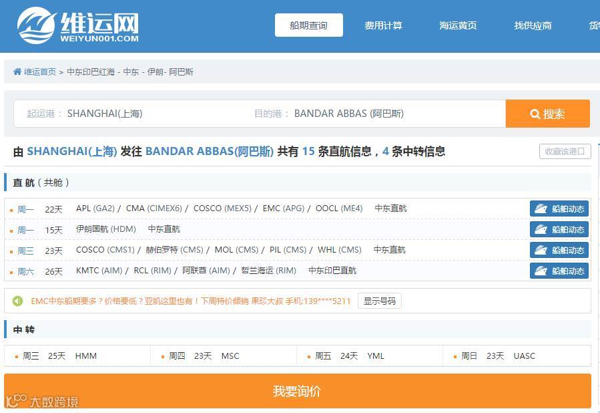Click OOCL (ME4) carrier text

coord(339,209)
